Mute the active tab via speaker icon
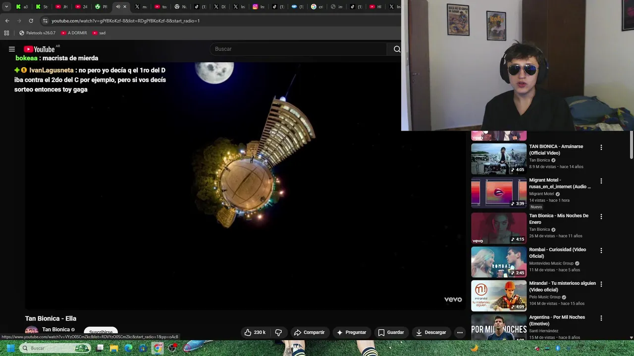 pyautogui.click(x=118, y=6)
